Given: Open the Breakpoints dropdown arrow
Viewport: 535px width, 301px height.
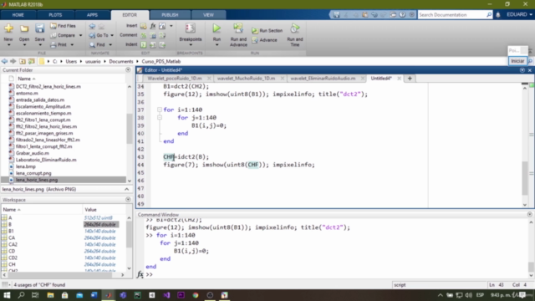Looking at the screenshot, I should (x=190, y=45).
